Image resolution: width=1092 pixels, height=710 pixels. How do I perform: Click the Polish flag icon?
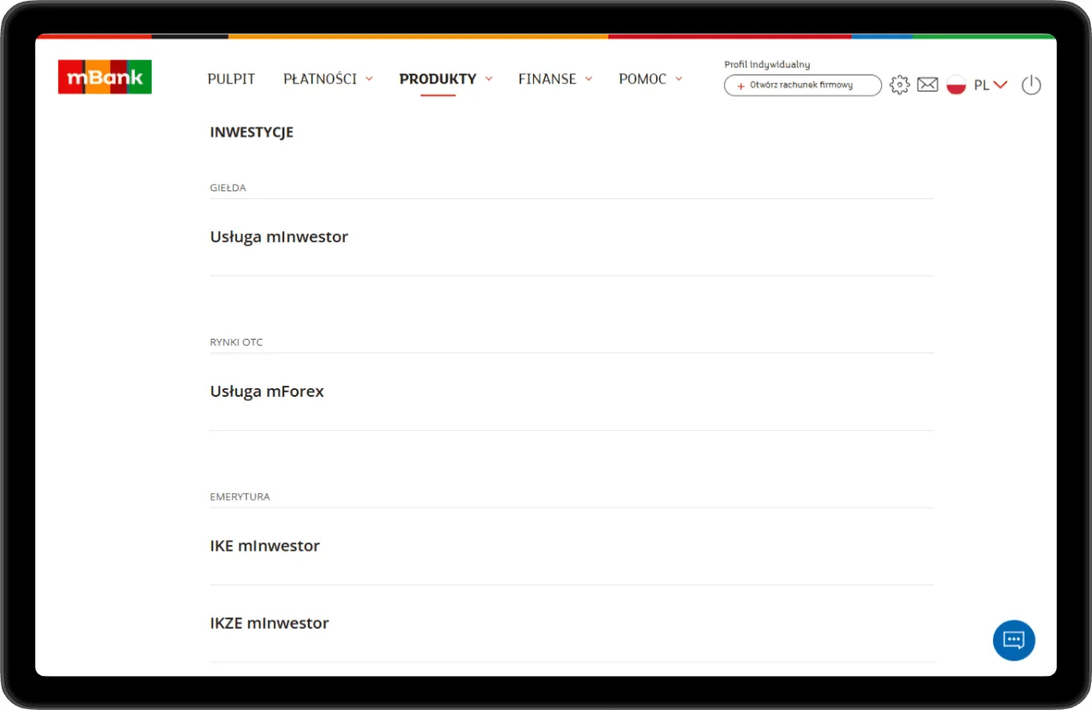pos(956,84)
